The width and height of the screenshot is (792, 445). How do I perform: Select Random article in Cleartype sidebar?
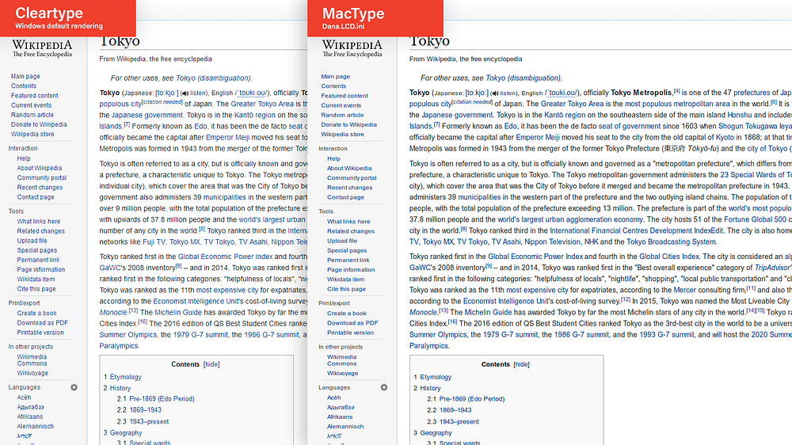(32, 115)
